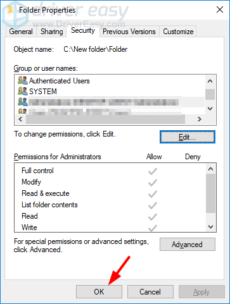Click the folder icon in title bar
Screen dimensions: 230x304
(10, 9)
